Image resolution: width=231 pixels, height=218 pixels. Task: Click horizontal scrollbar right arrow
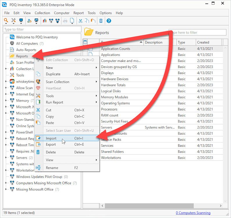click(x=221, y=206)
